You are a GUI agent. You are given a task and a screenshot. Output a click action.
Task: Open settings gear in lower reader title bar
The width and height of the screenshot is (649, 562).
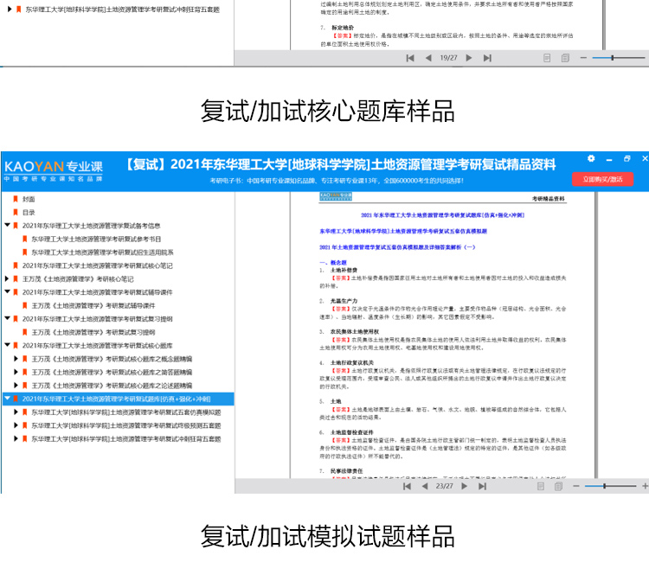pos(591,158)
